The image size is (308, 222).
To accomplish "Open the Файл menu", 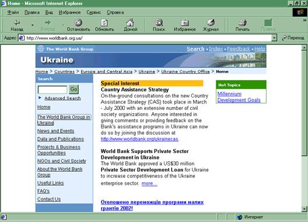I will point(13,12).
